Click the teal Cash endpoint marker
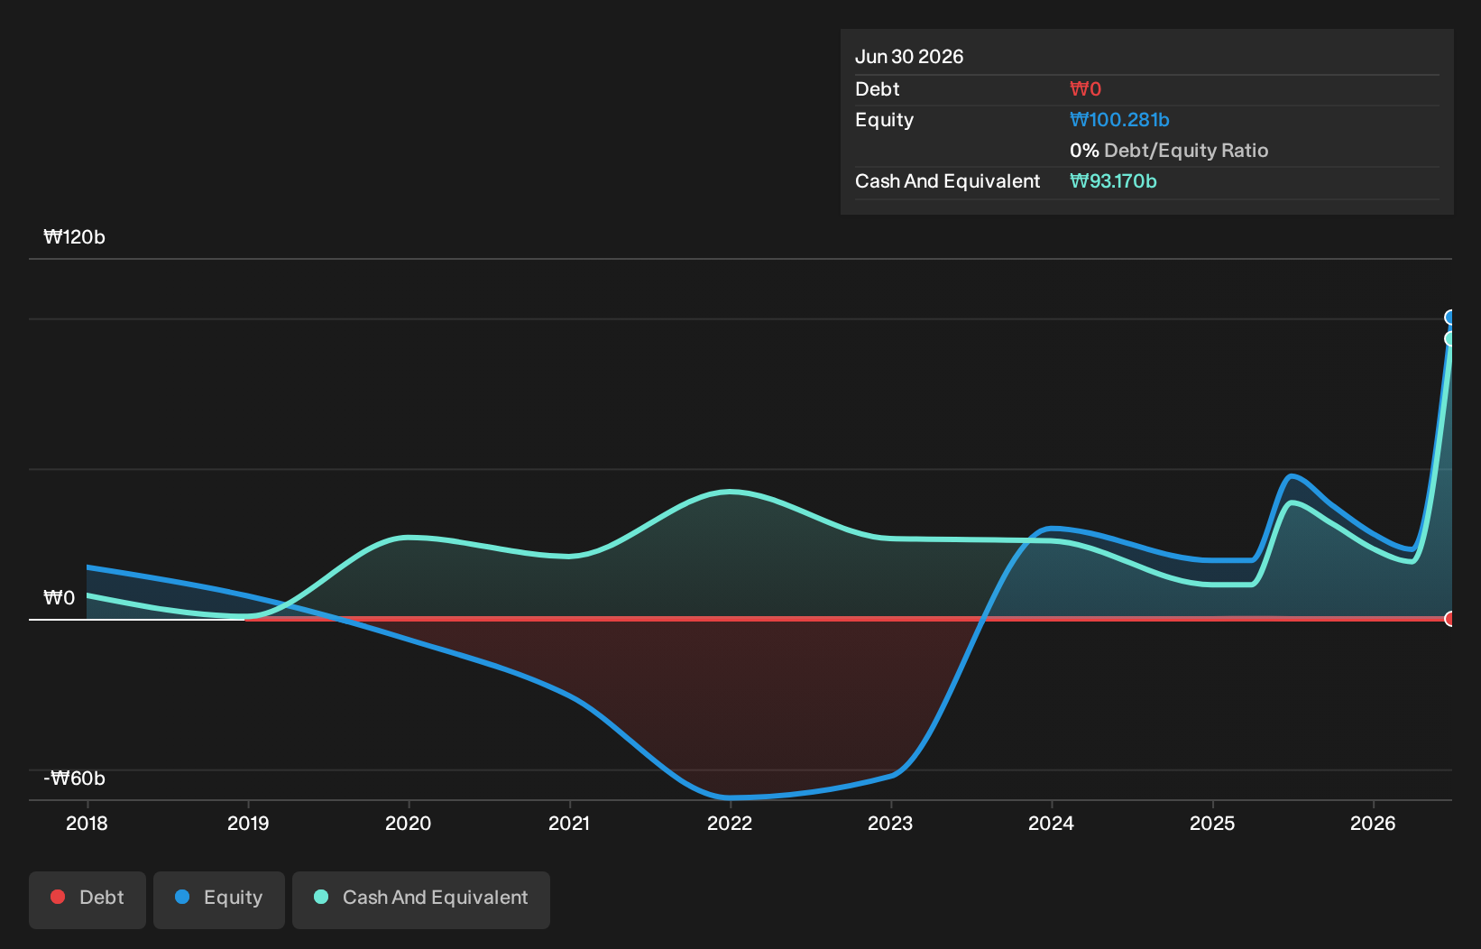 click(x=1449, y=339)
